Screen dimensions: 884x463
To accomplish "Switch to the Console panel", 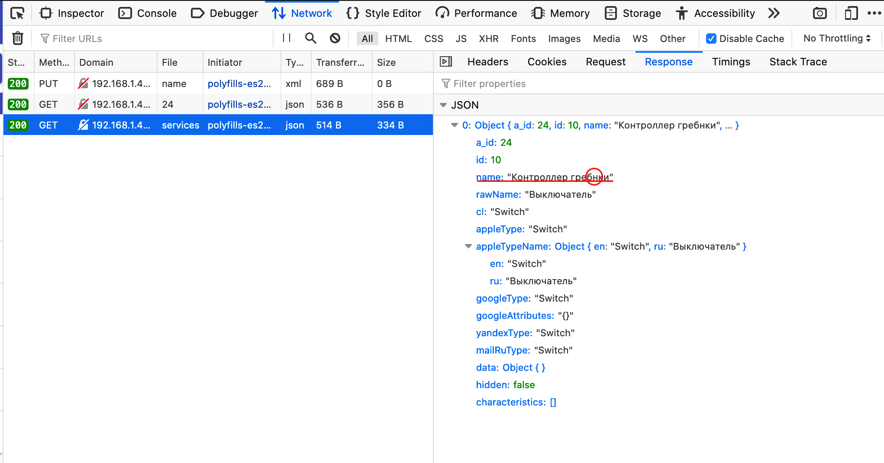I will pos(147,13).
